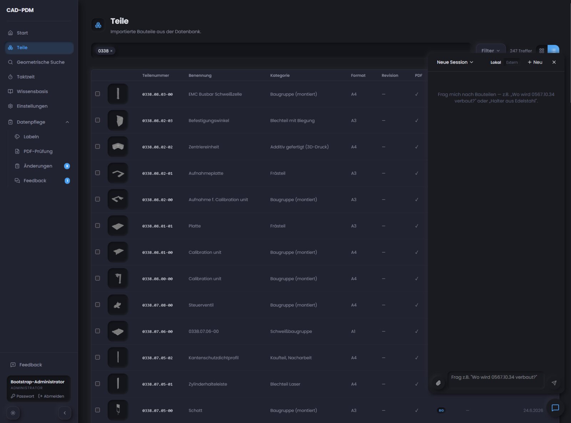The width and height of the screenshot is (571, 423).
Task: Open the Start page in sidebar
Action: tap(39, 33)
